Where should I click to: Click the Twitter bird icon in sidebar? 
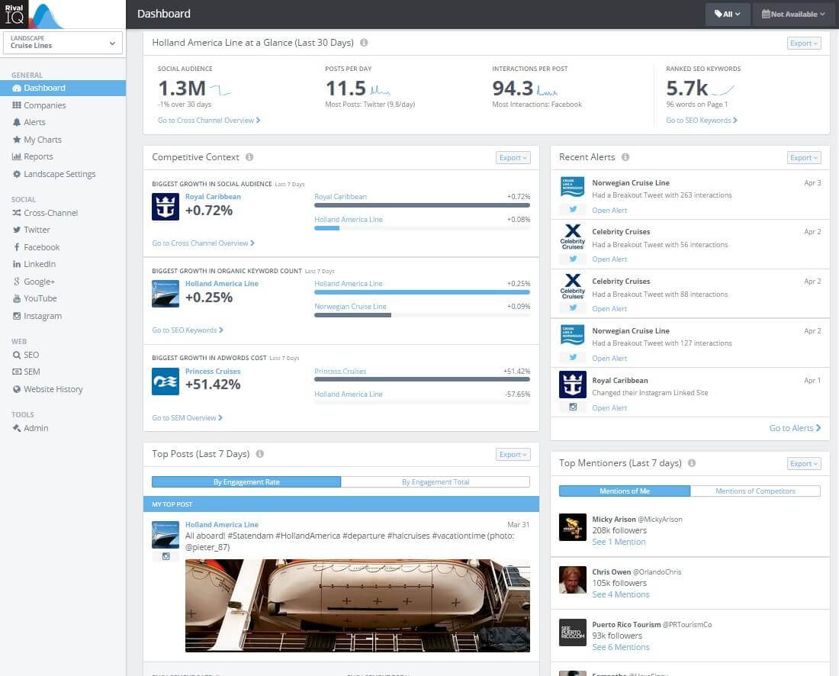17,230
